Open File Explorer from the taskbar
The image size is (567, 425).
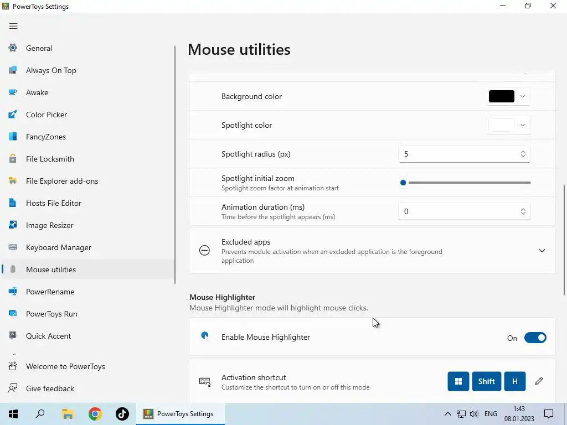(x=68, y=414)
